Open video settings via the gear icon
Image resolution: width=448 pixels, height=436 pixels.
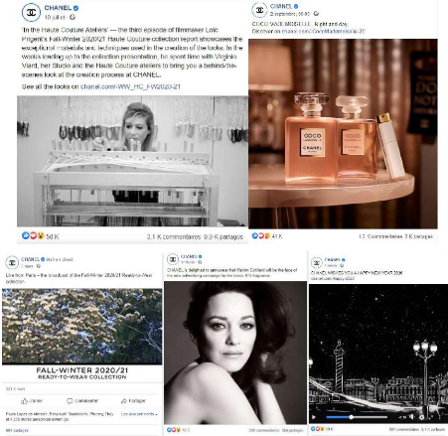(421, 417)
